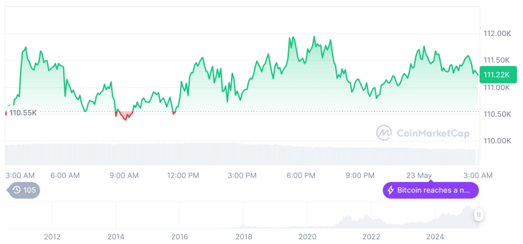This screenshot has width=523, height=244.
Task: Click the 6:00 PM time axis label
Action: pos(300,175)
